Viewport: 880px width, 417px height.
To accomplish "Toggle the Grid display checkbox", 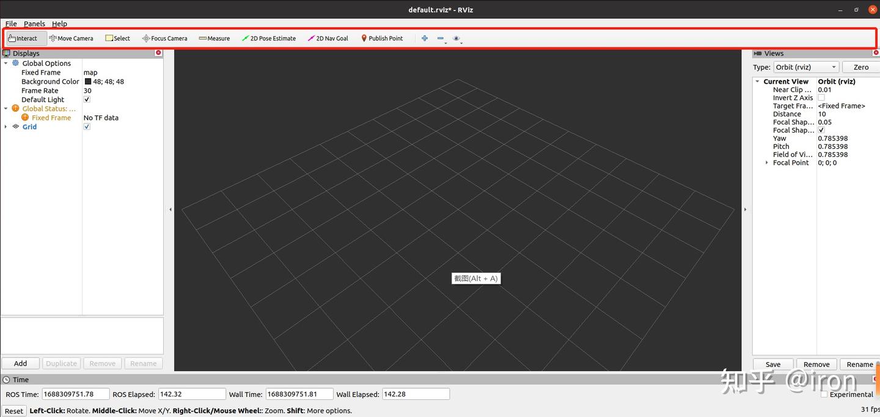I will click(87, 126).
